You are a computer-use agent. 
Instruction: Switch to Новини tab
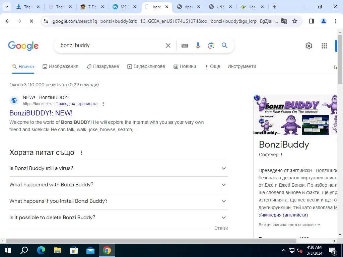(x=185, y=67)
